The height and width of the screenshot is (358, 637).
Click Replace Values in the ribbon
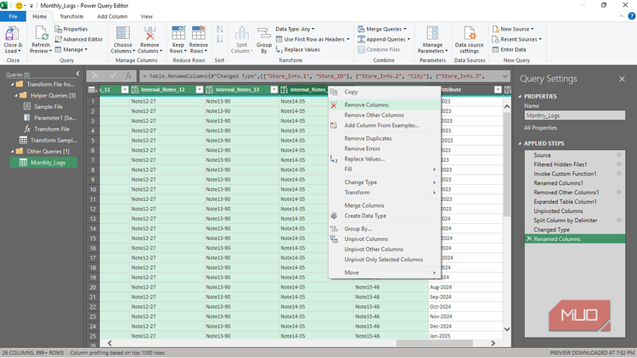(x=297, y=49)
